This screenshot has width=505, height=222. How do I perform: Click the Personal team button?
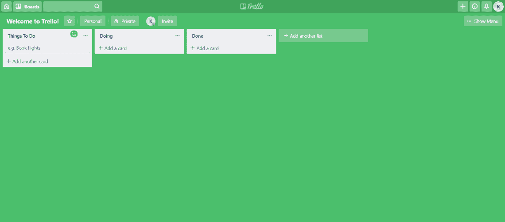(93, 21)
